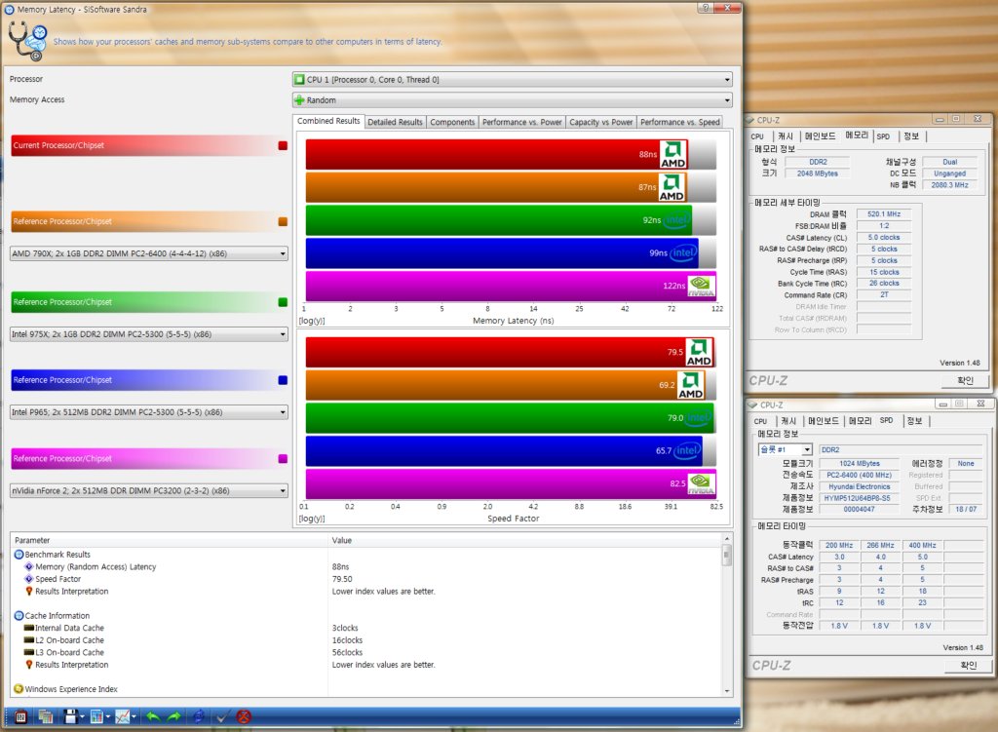Open the arrow next to the line graph icon

[x=134, y=716]
